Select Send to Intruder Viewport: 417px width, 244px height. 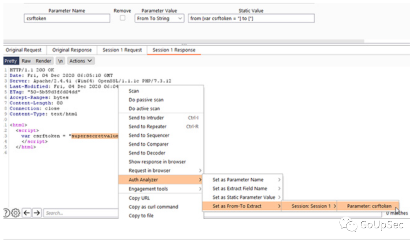(x=161, y=118)
